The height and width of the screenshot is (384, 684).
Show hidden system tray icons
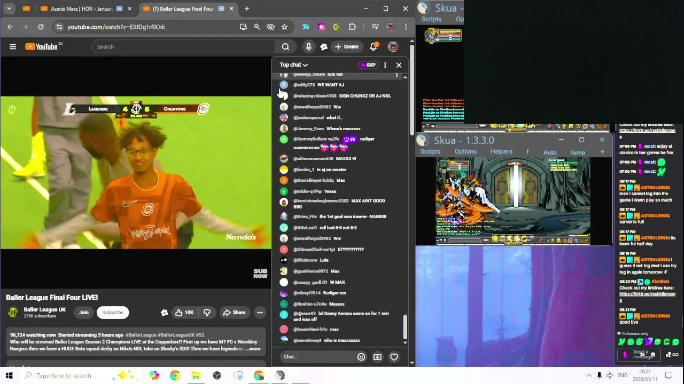click(589, 375)
